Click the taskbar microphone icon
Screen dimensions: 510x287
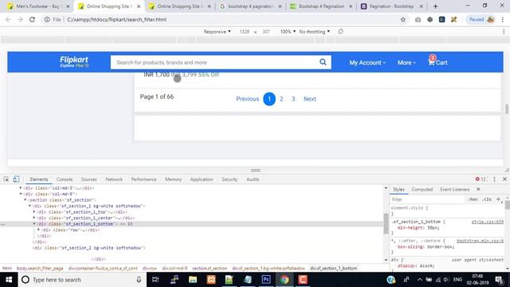(x=139, y=280)
